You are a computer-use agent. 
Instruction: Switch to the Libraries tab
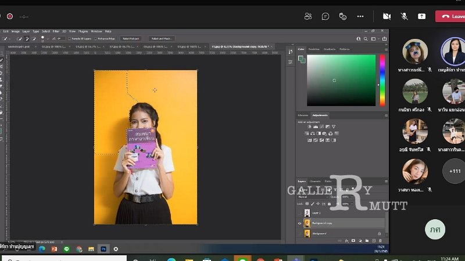303,115
